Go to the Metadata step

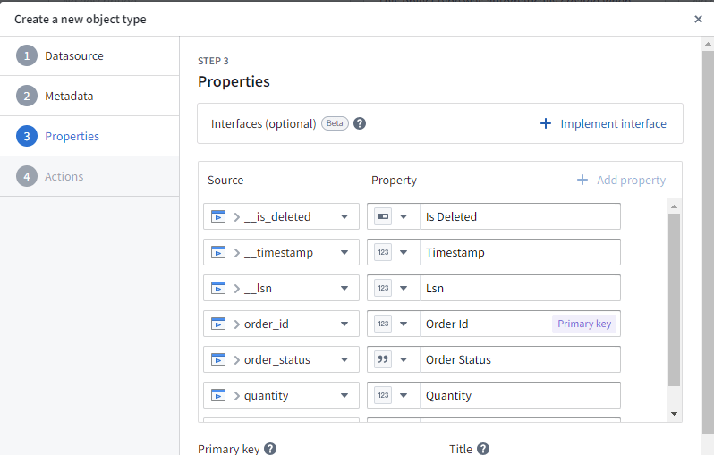[69, 96]
